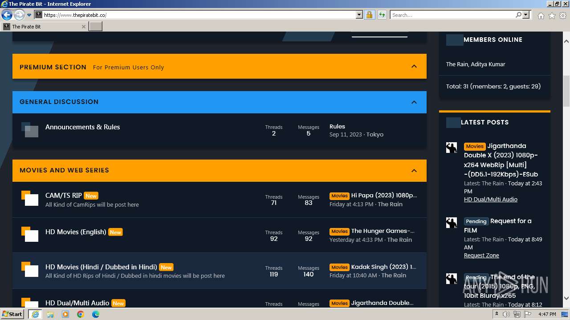Select The Pirate Bit tab
The height and width of the screenshot is (320, 570).
[44, 27]
